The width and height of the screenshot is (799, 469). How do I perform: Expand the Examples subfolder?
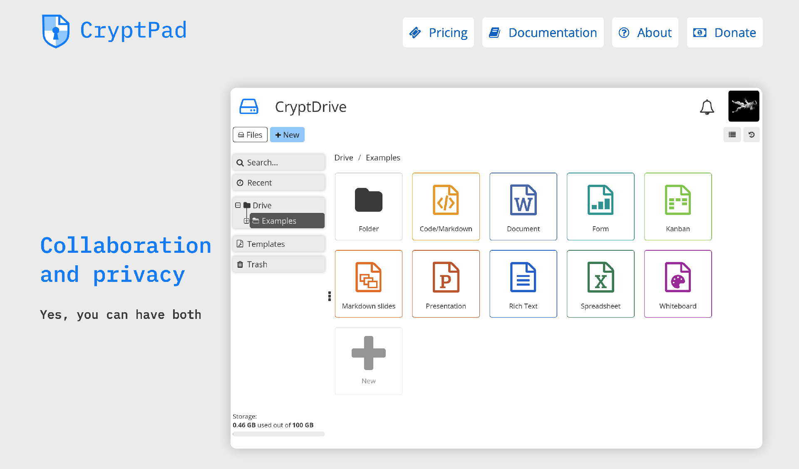coord(246,221)
